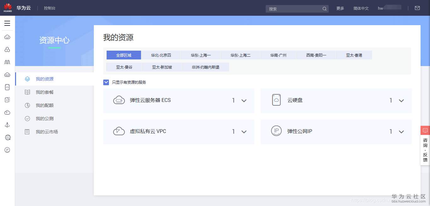Click the red chat feedback icon
The width and height of the screenshot is (430, 206).
click(425, 130)
